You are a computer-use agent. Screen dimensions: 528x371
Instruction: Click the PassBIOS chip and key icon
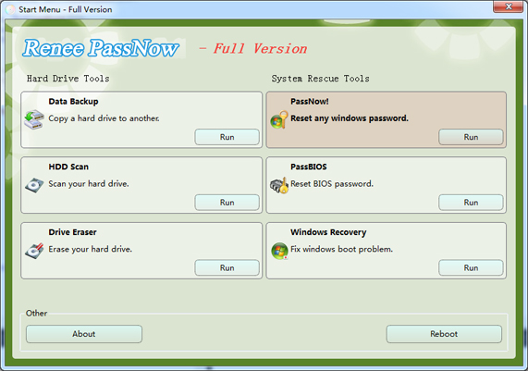[279, 185]
